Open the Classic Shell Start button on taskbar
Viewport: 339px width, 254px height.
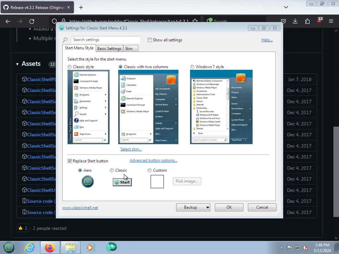pyautogui.click(x=9, y=247)
